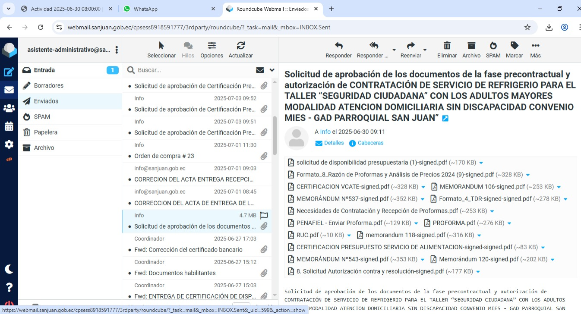
Task: Click the Responder reply icon
Action: pos(338,46)
